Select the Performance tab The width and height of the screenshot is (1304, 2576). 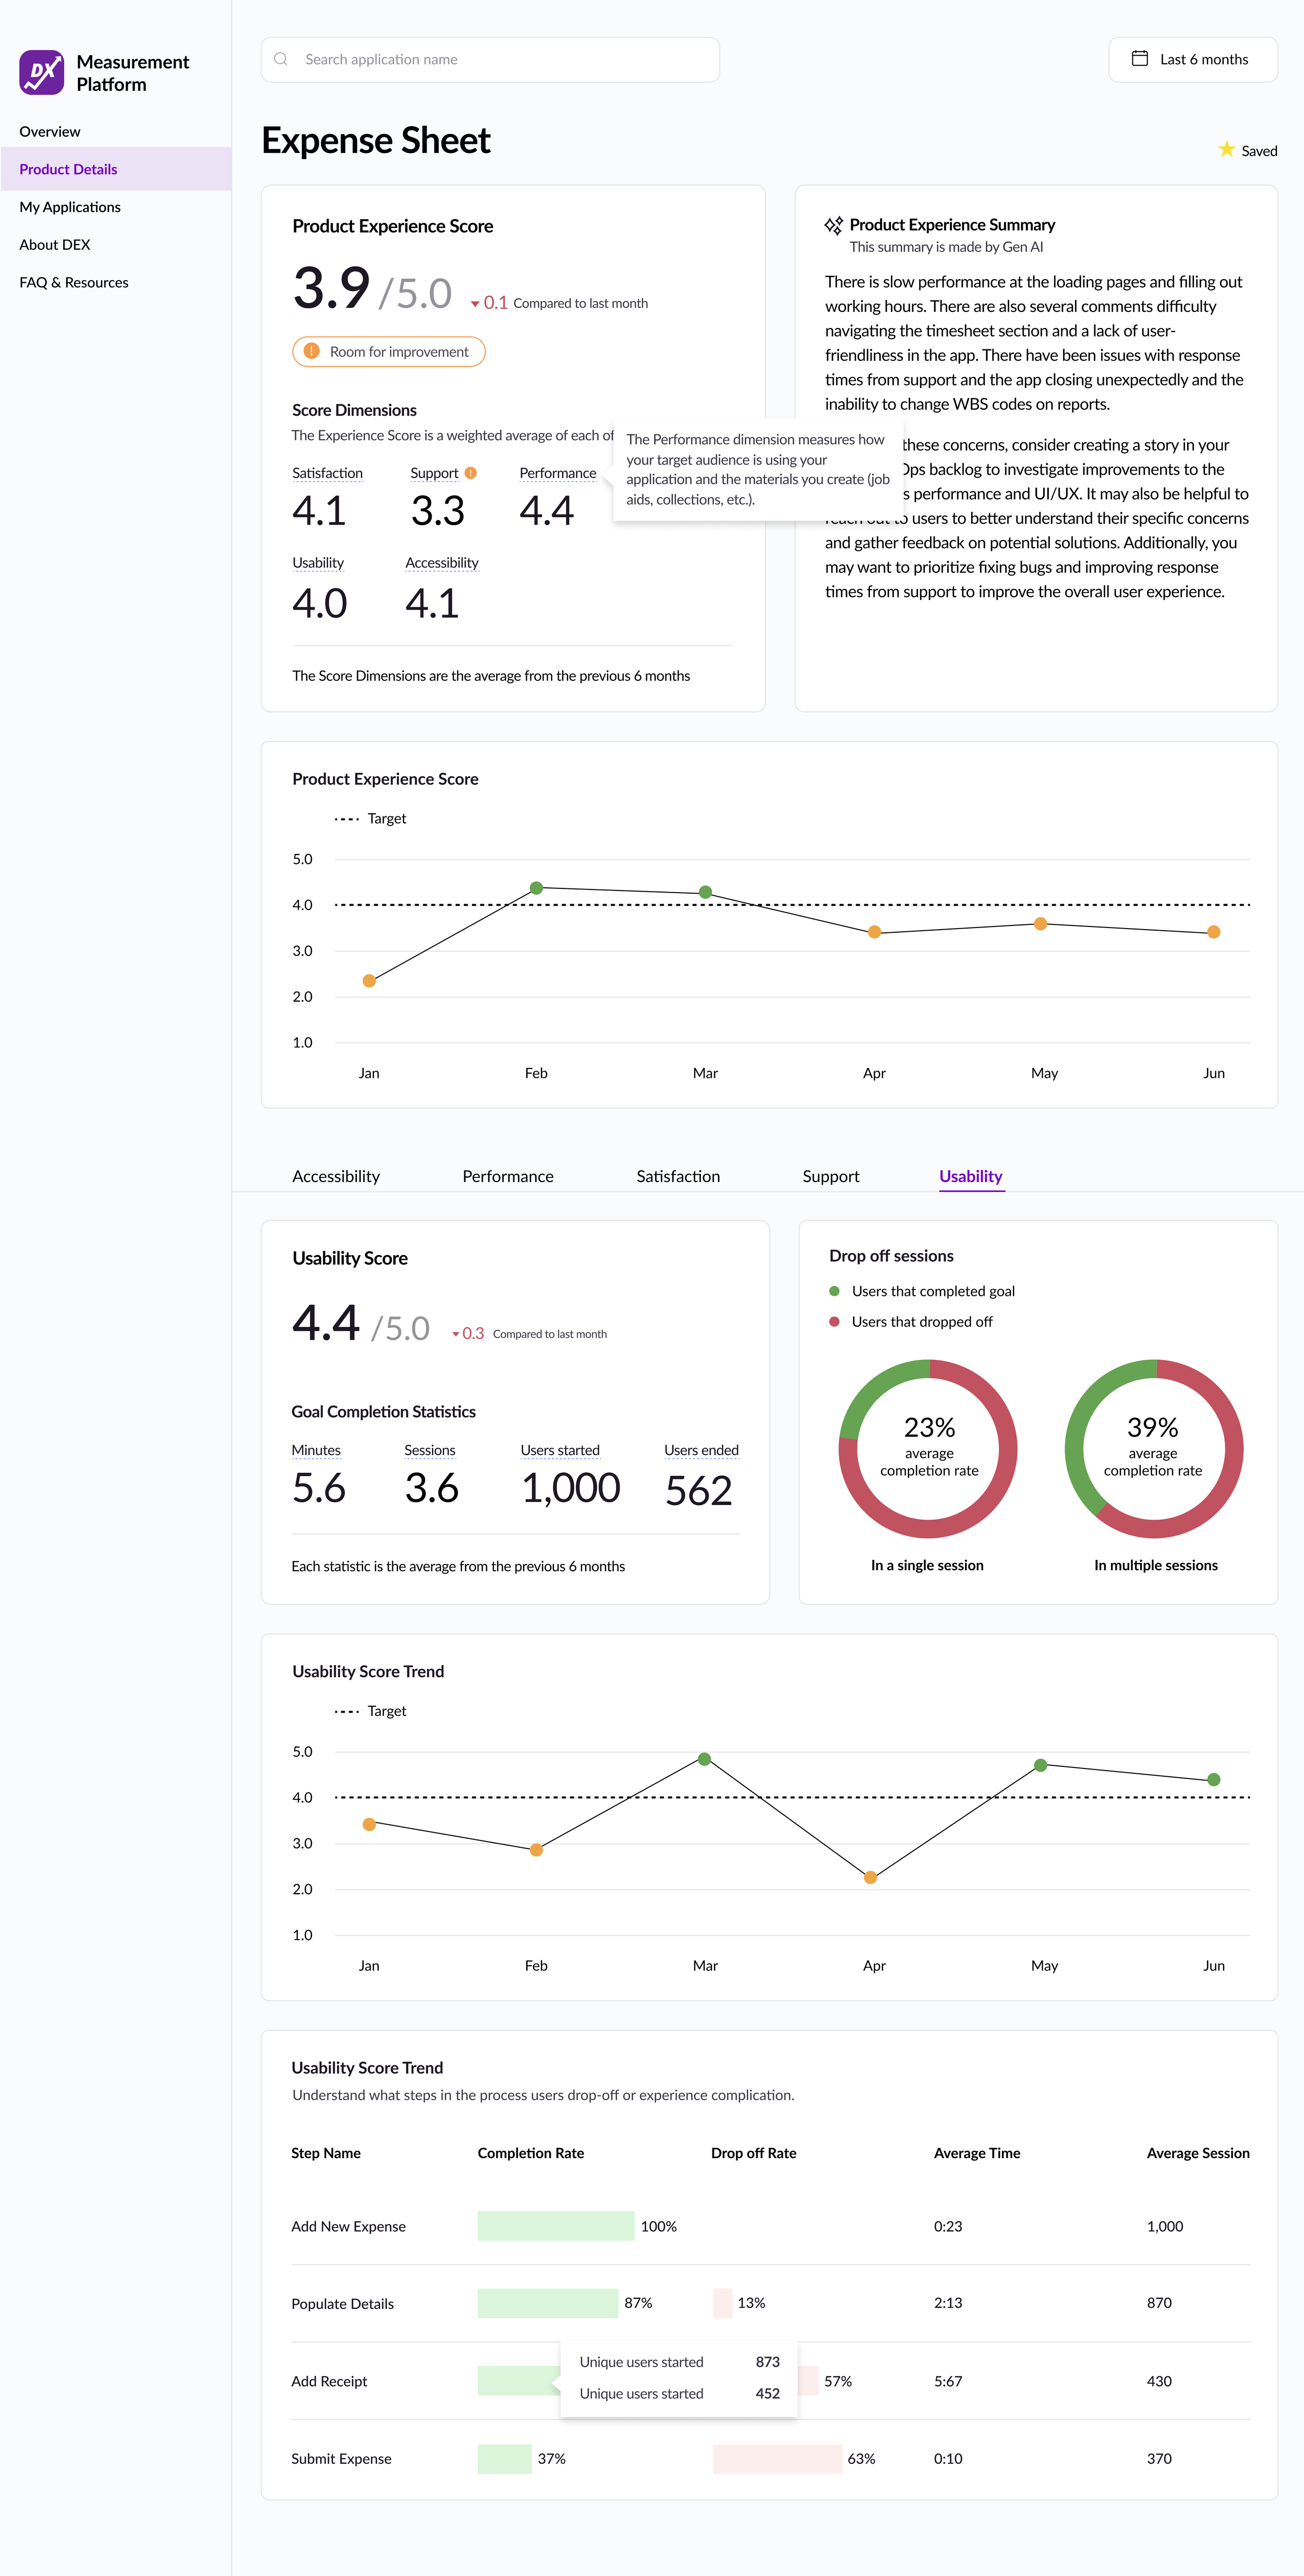pyautogui.click(x=507, y=1176)
